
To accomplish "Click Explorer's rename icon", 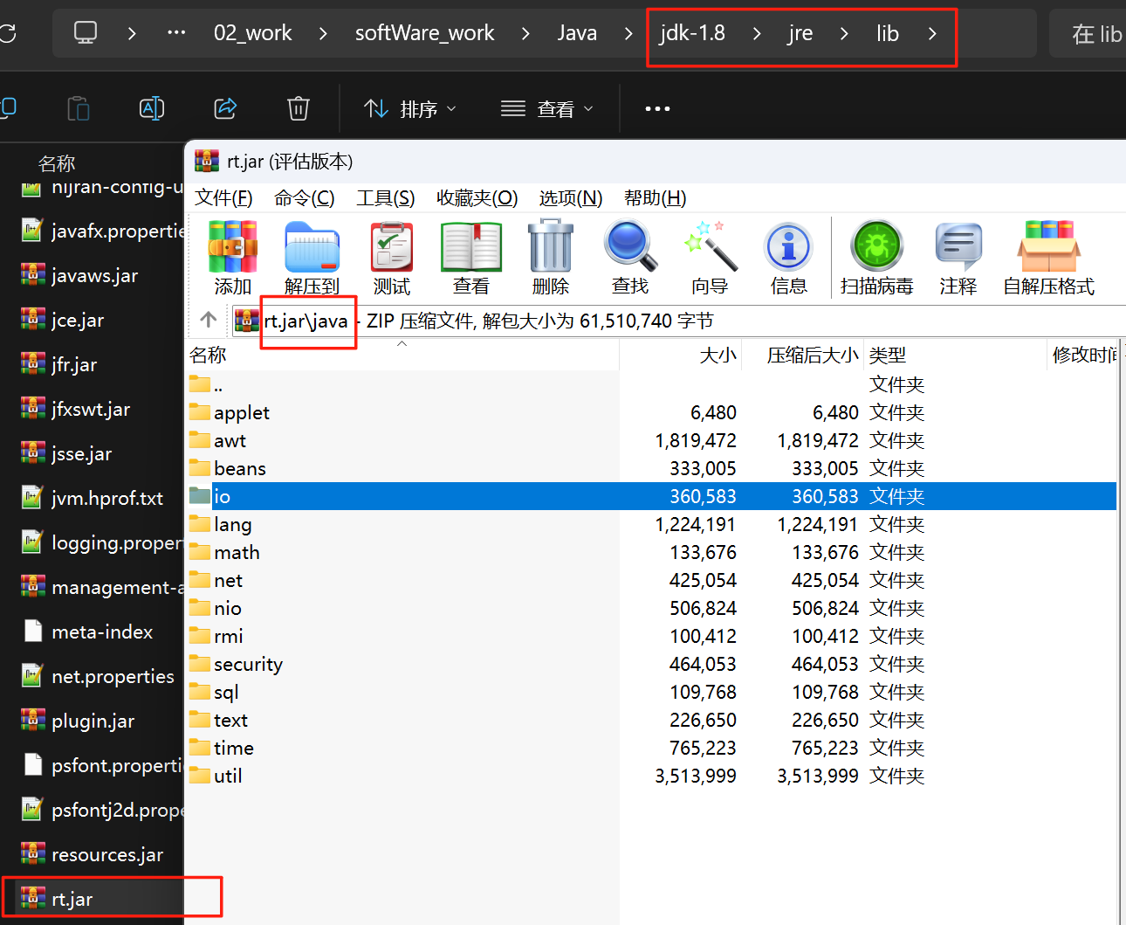I will coord(152,108).
